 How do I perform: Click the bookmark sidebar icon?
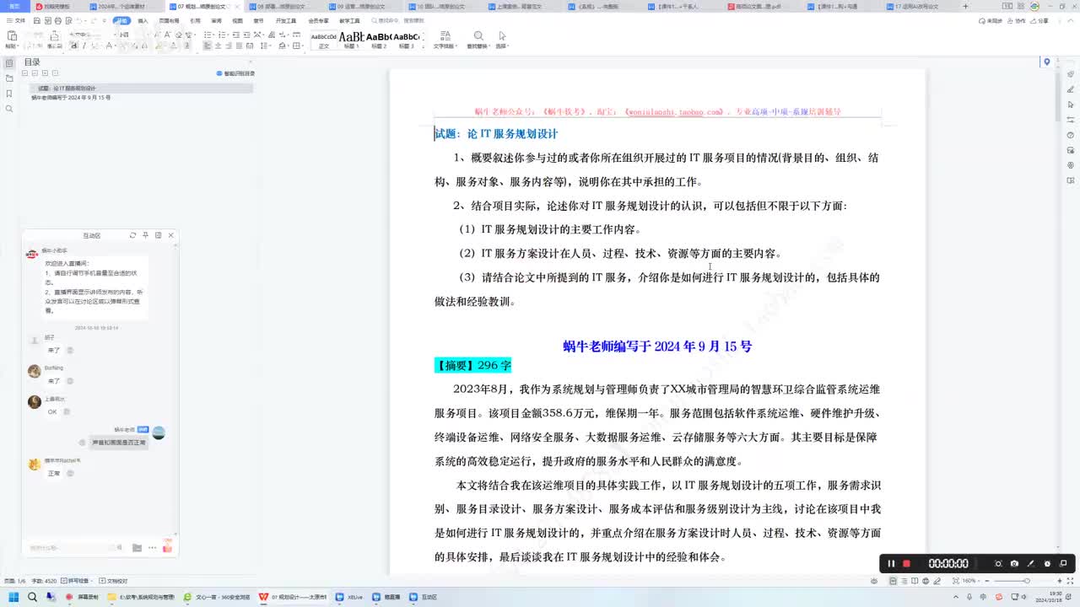point(9,94)
